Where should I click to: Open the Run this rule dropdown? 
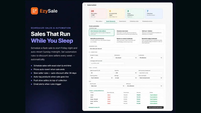click(x=107, y=86)
